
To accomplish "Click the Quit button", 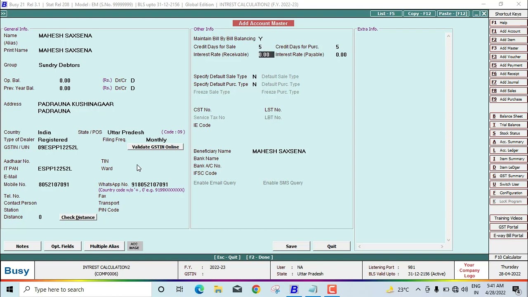I will [332, 246].
